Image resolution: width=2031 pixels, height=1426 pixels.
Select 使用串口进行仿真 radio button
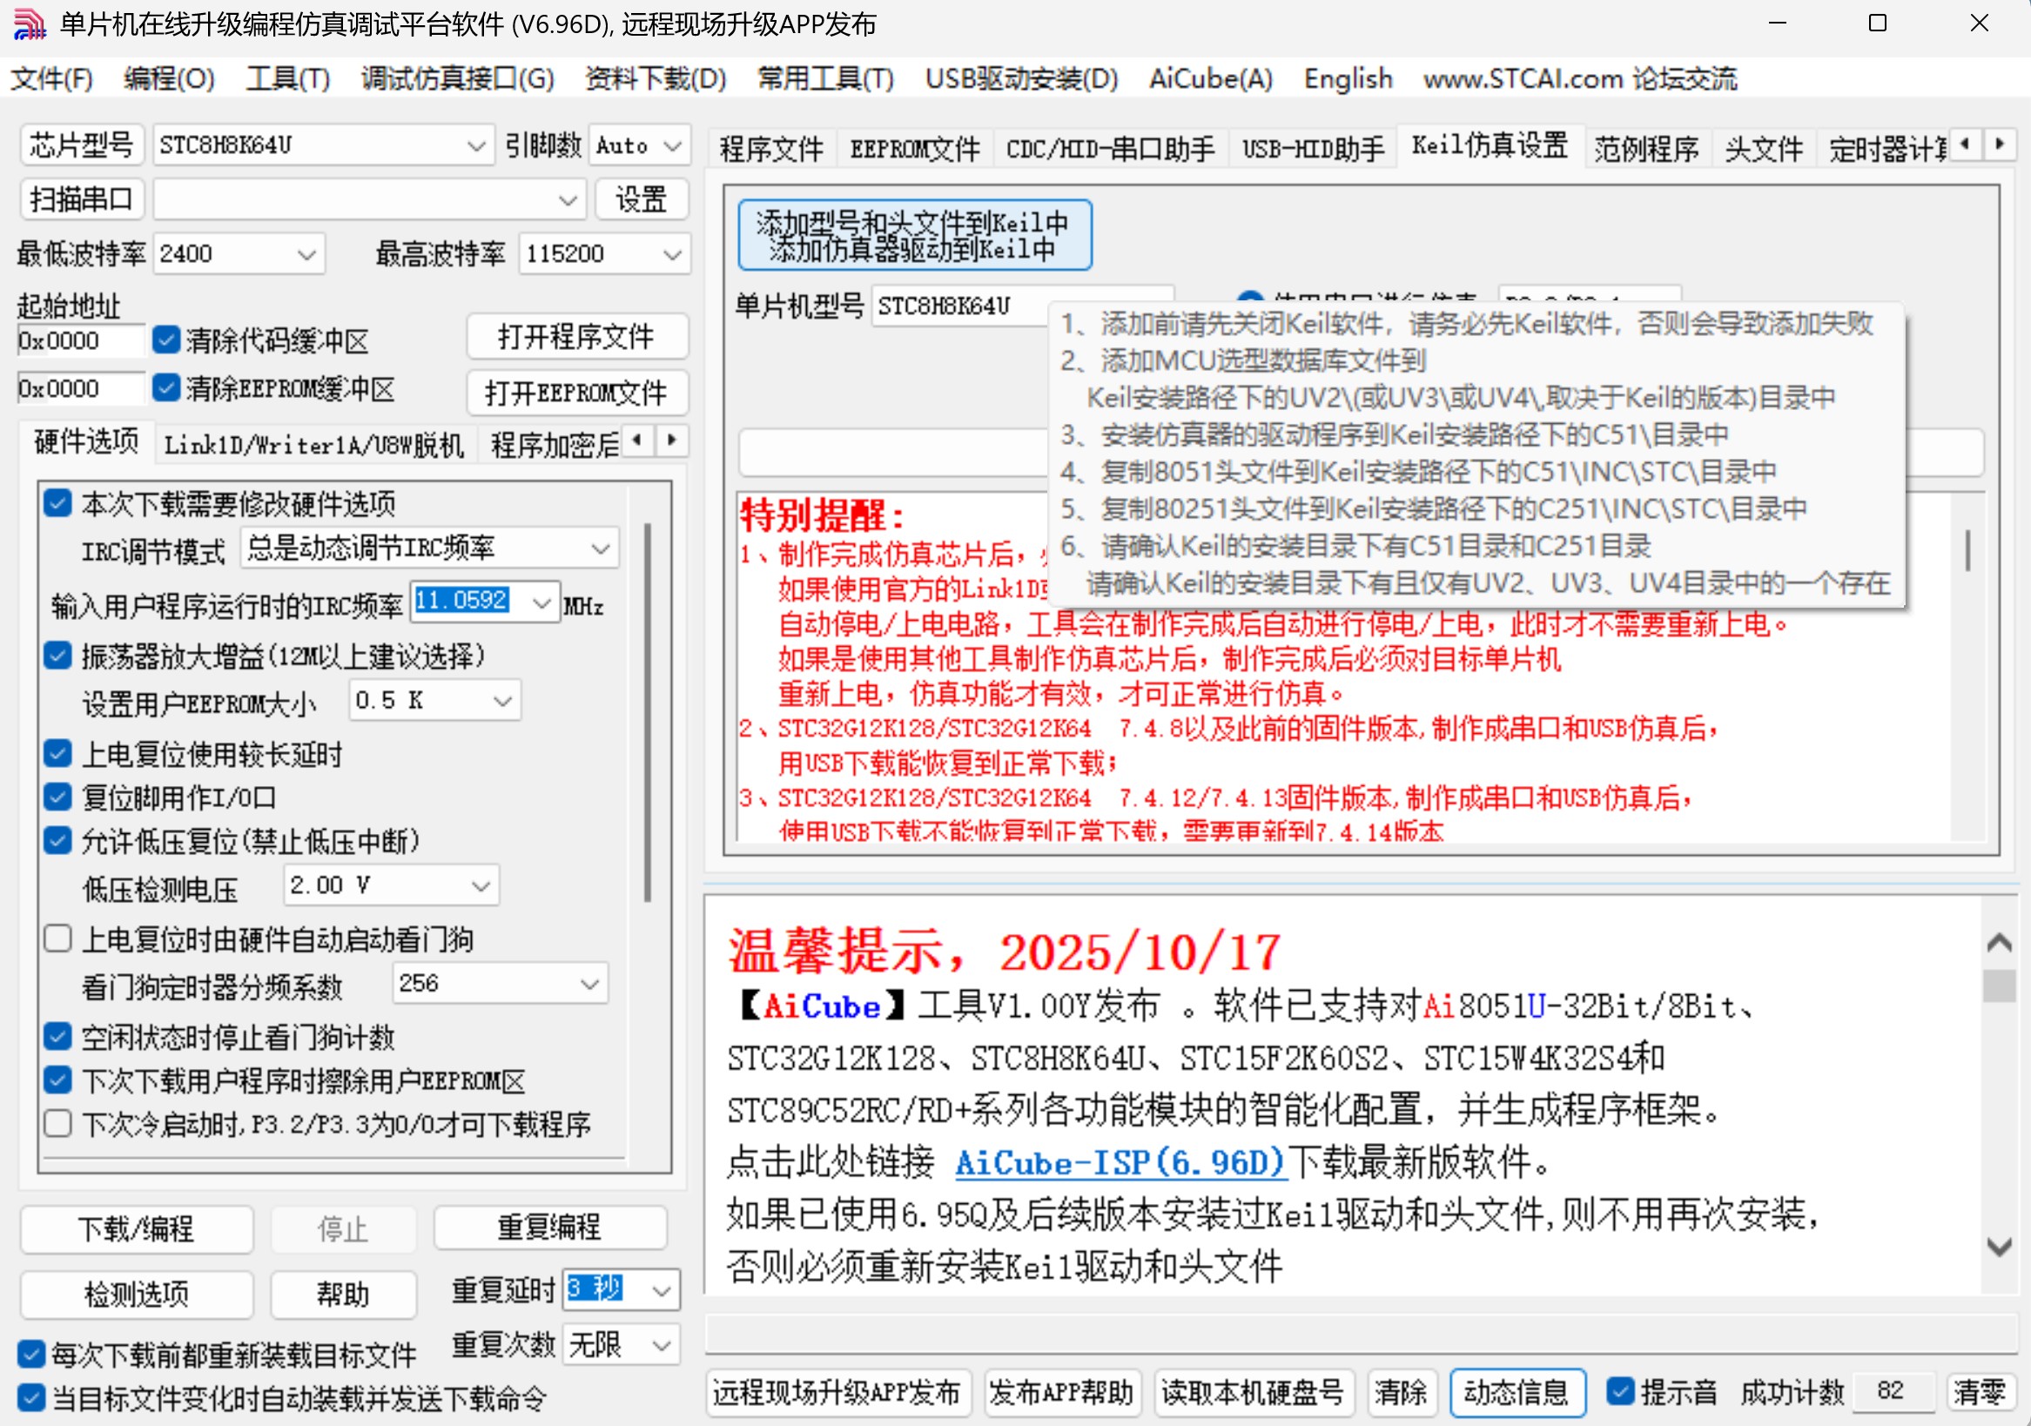(x=1251, y=300)
